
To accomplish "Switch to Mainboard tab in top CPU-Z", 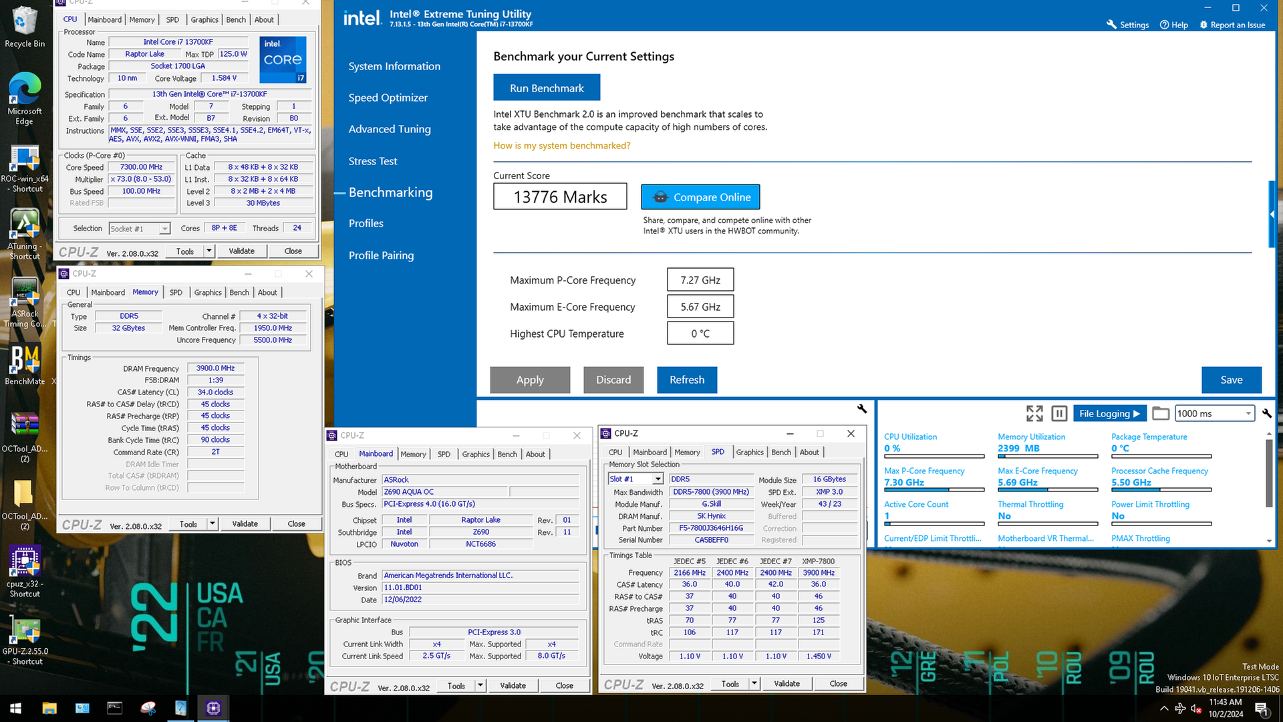I will click(104, 19).
